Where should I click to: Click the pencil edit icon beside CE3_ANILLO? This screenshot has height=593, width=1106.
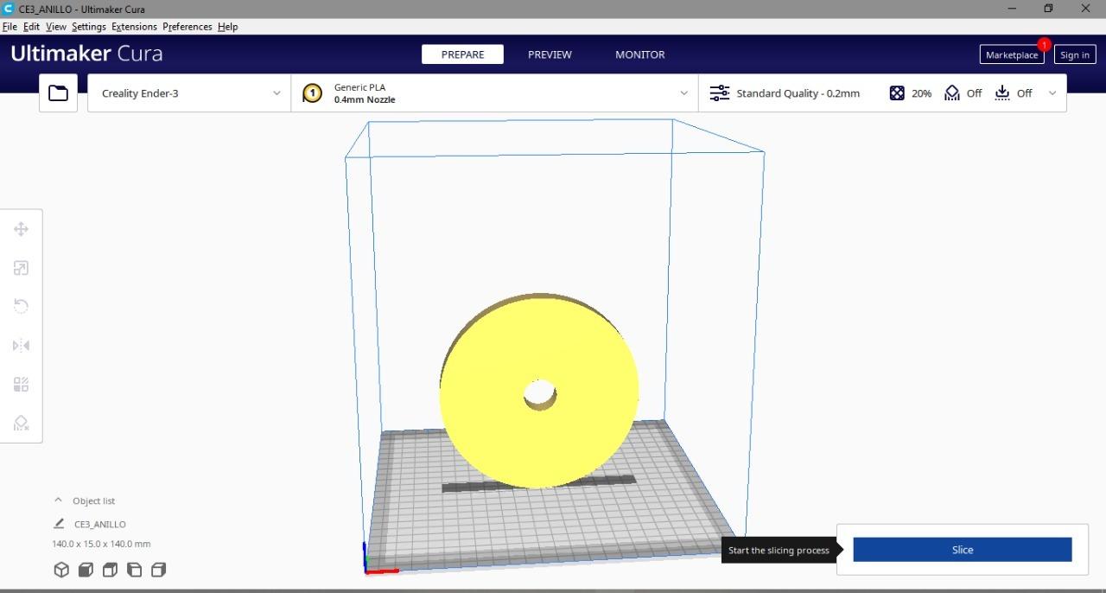[59, 524]
